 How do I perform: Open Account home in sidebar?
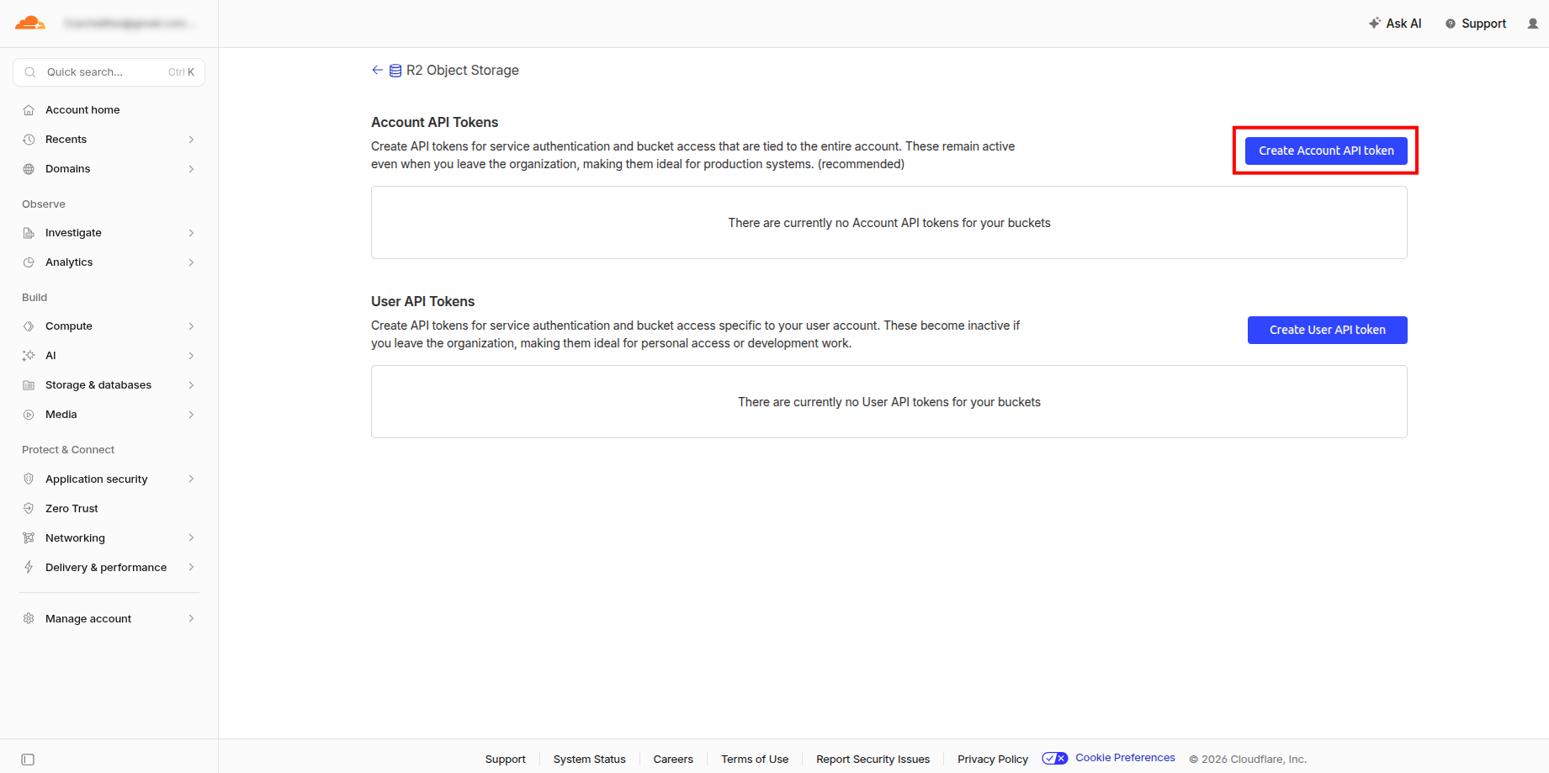[x=109, y=110]
